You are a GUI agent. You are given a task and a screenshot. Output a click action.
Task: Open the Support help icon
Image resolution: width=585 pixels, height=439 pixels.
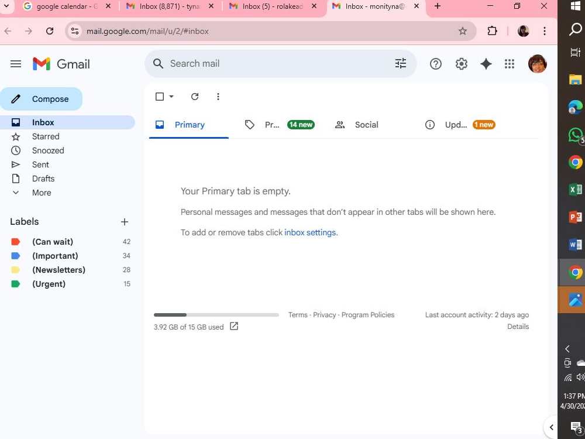coord(435,64)
